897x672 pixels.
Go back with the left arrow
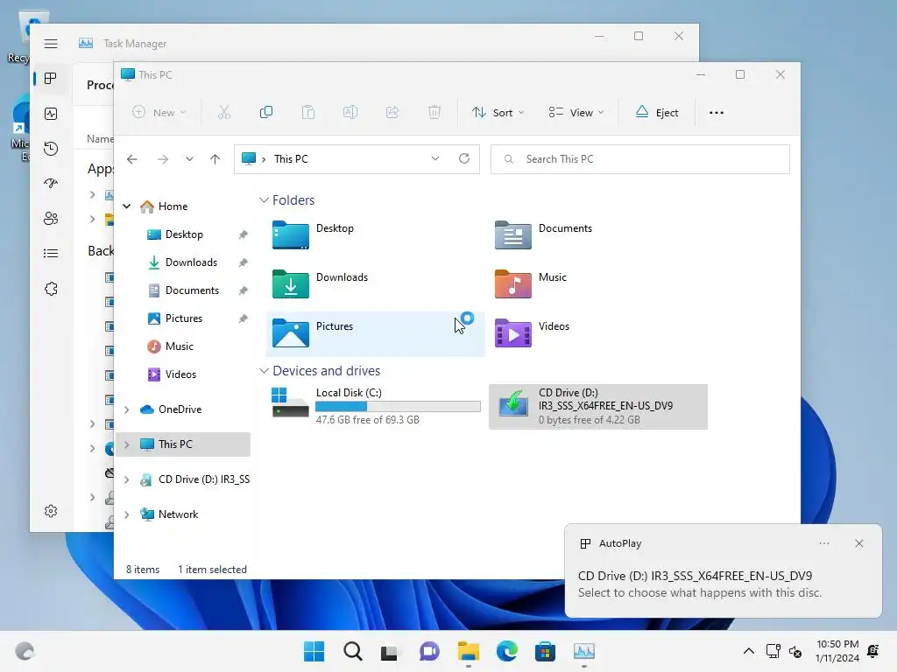(x=132, y=159)
